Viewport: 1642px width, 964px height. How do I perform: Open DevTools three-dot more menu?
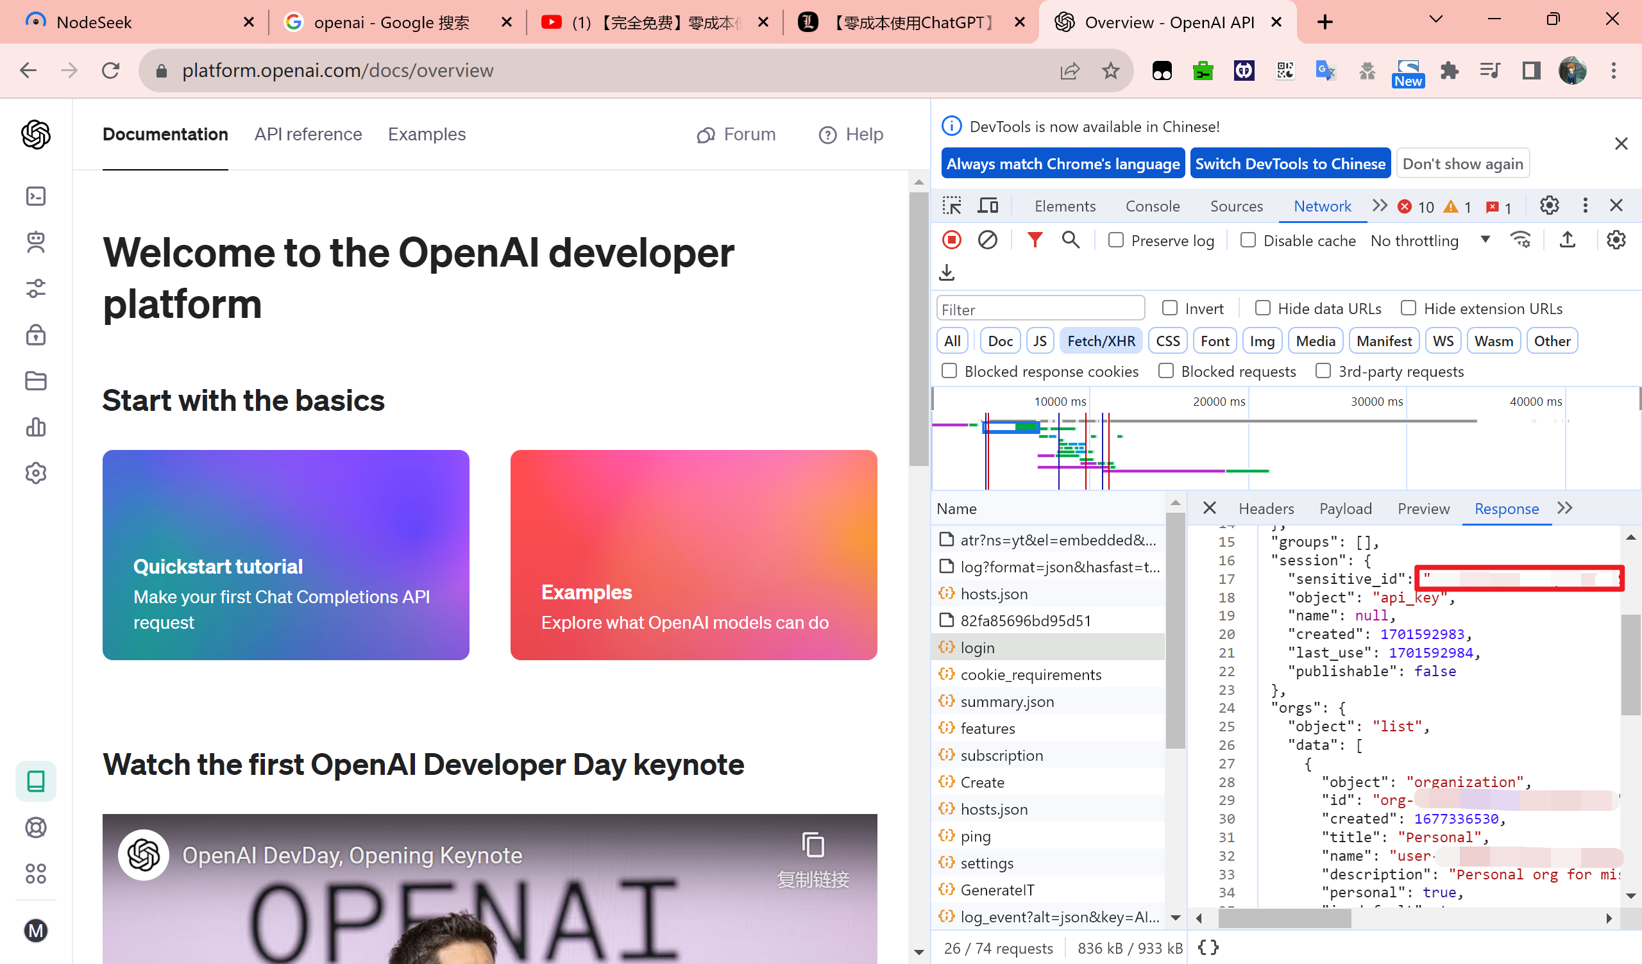[x=1585, y=206]
